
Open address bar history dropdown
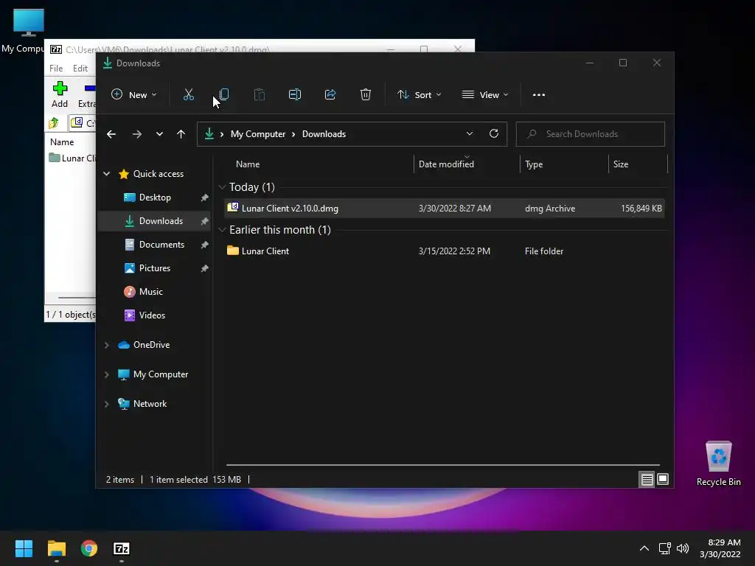(470, 134)
